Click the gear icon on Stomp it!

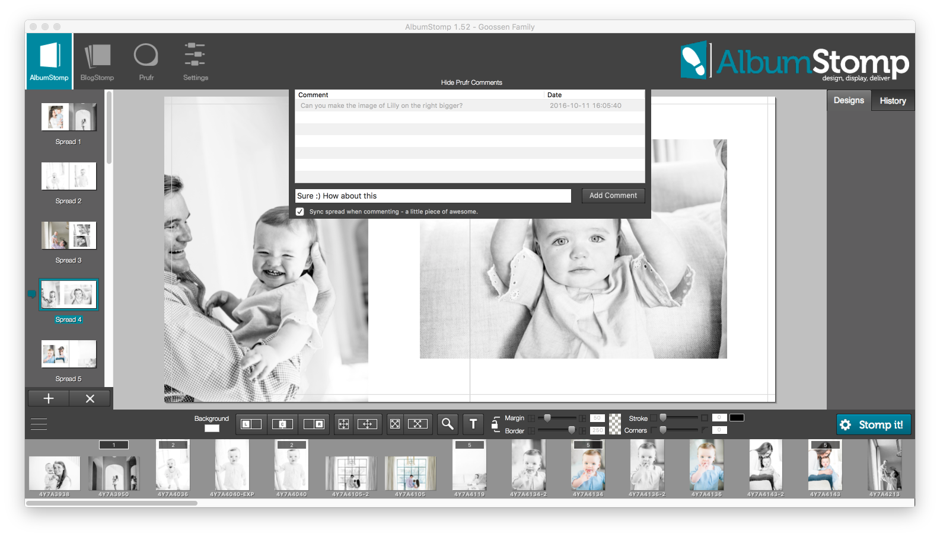846,424
